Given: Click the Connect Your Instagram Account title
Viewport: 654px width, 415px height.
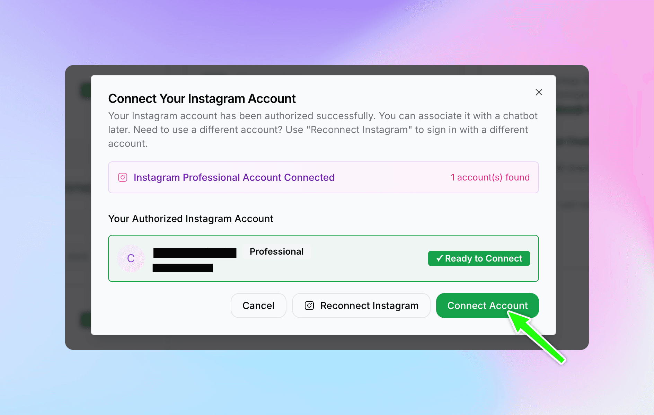Looking at the screenshot, I should click(x=202, y=98).
